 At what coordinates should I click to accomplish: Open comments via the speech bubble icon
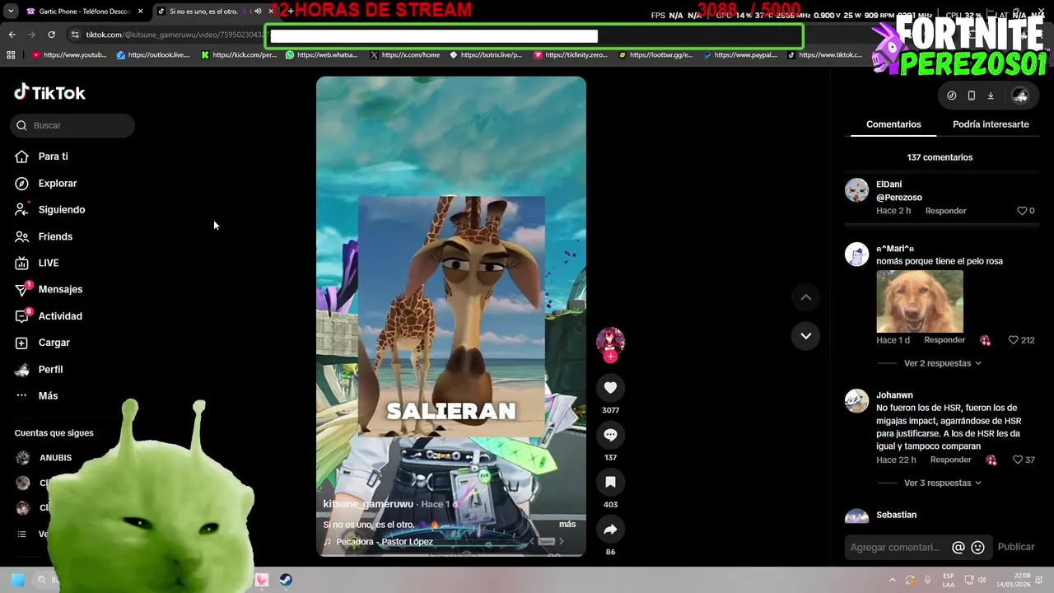tap(610, 435)
